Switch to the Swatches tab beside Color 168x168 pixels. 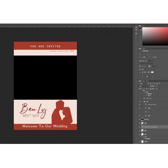click(x=144, y=25)
